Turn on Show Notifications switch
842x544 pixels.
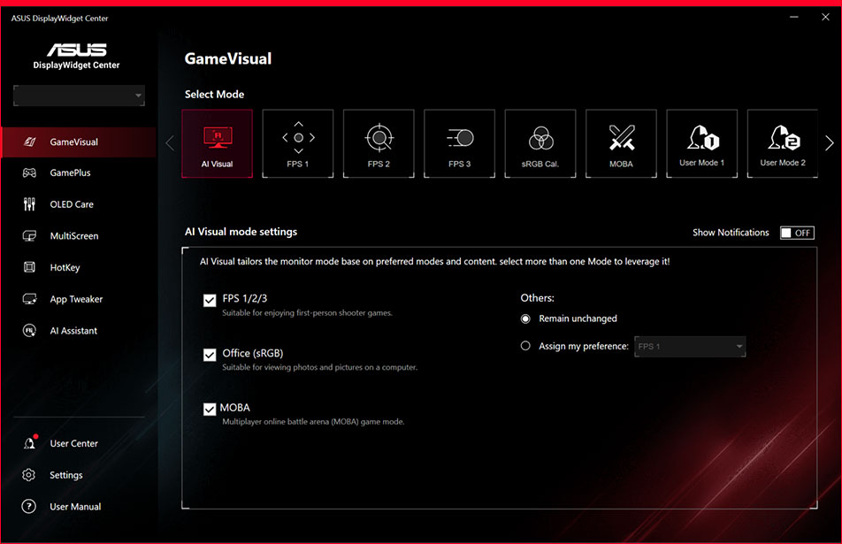click(x=798, y=233)
